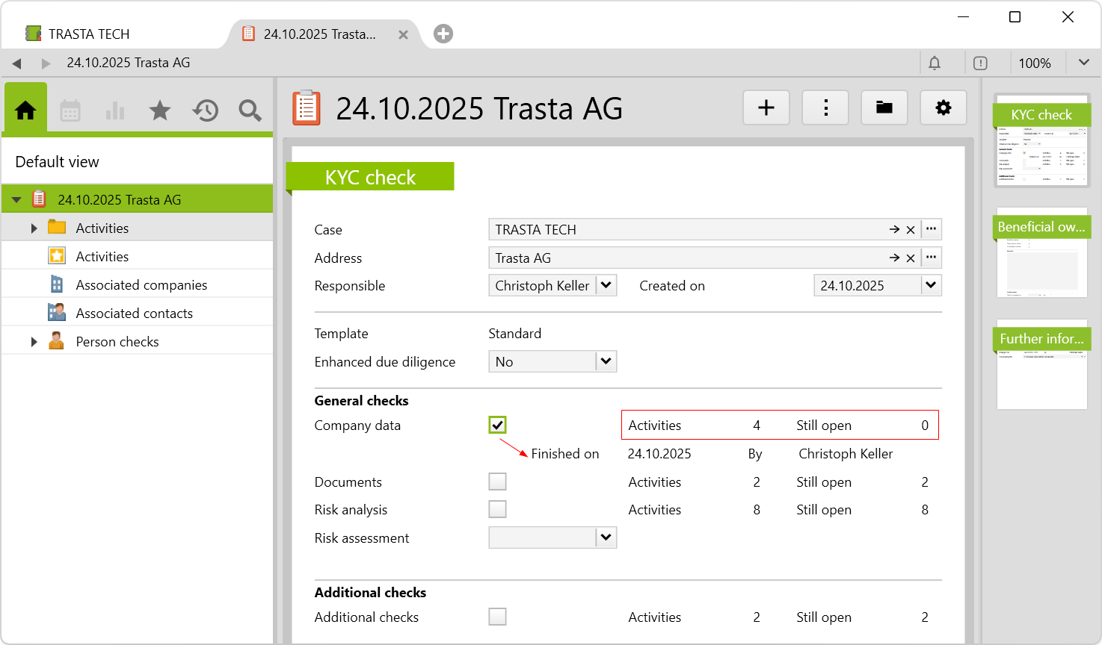The width and height of the screenshot is (1102, 645).
Task: Open the Beneficial owner page thumbnail
Action: tap(1041, 254)
